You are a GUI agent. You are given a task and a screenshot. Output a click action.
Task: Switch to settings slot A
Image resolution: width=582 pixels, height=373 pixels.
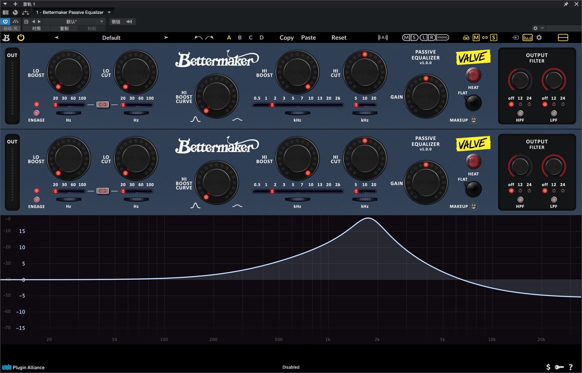pyautogui.click(x=229, y=38)
